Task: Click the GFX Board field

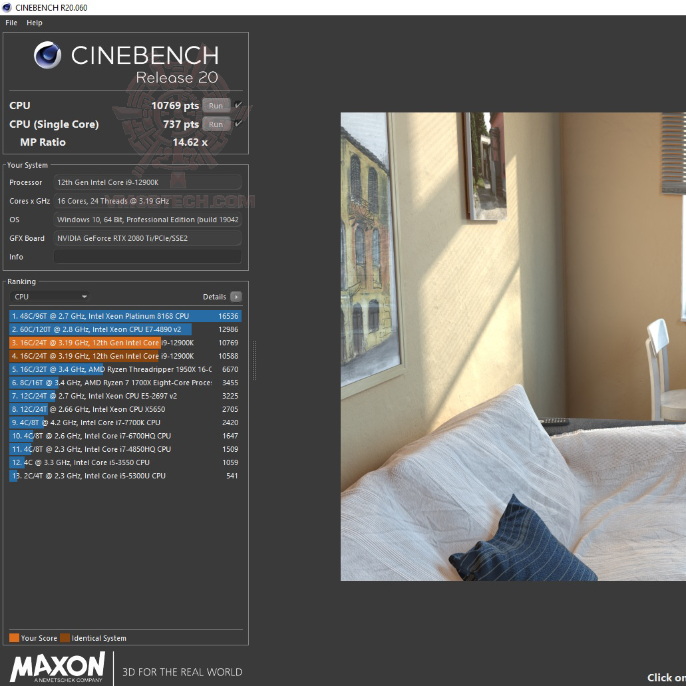Action: pyautogui.click(x=148, y=238)
